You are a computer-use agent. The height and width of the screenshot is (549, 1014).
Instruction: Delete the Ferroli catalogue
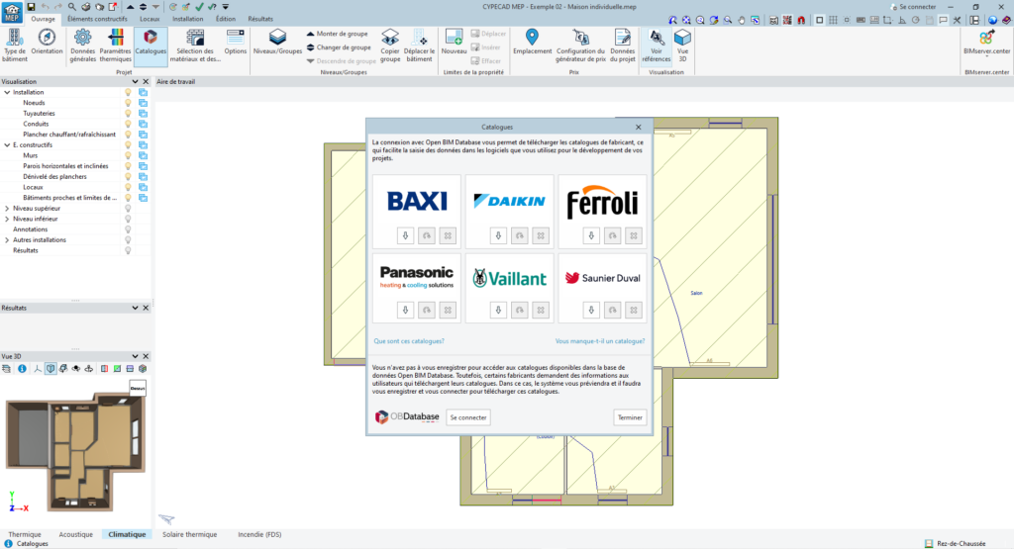tap(634, 235)
